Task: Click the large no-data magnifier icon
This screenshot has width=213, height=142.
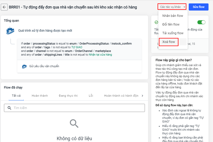Action: 74,124
